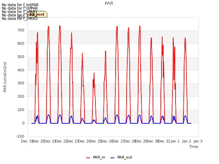Click the 600 y-axis tick label

tap(21, 44)
